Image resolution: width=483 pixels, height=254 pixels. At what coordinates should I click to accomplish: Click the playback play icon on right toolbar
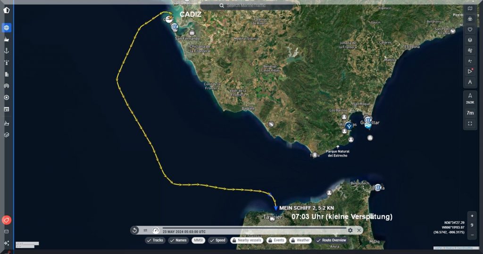tap(470, 71)
